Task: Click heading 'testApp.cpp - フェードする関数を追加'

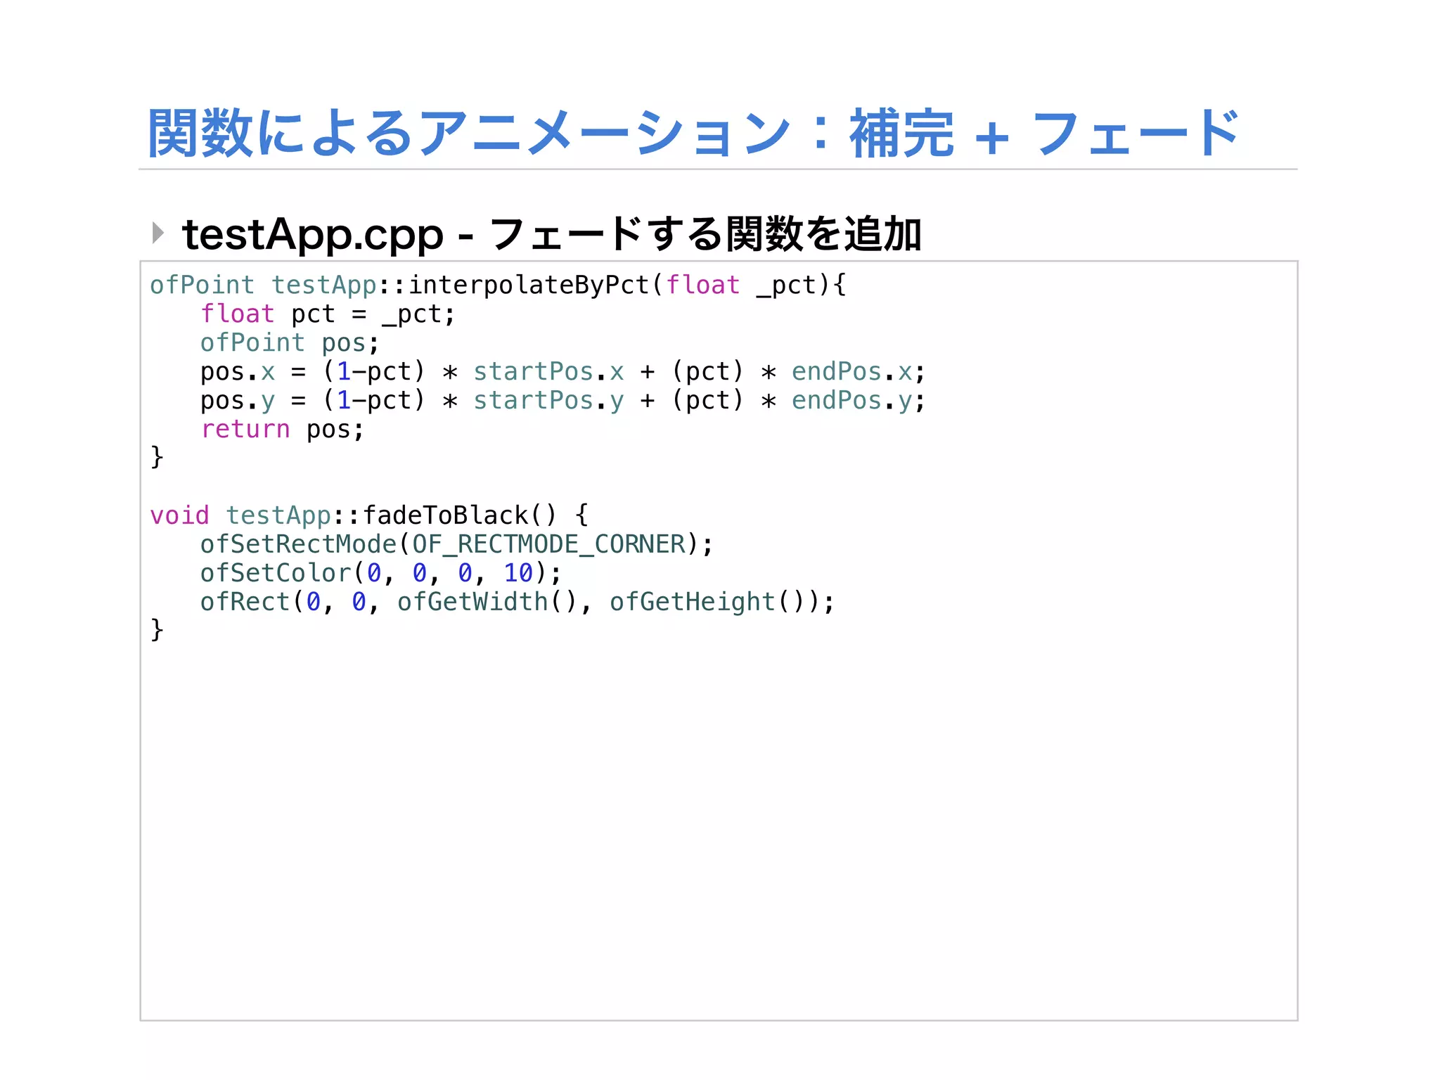Action: (x=552, y=234)
